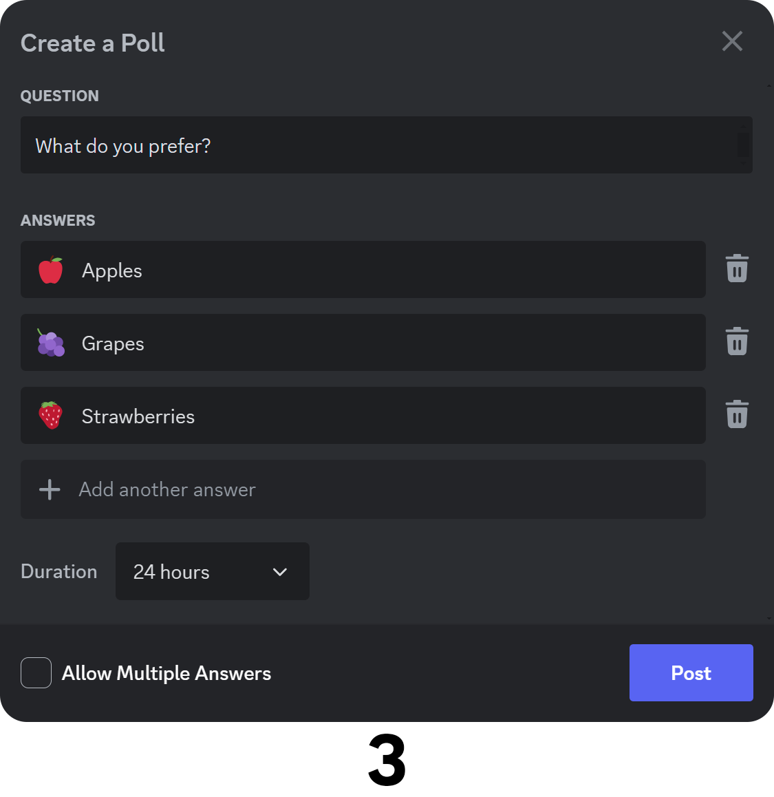Post the poll
Image resolution: width=774 pixels, height=797 pixels.
pyautogui.click(x=691, y=673)
